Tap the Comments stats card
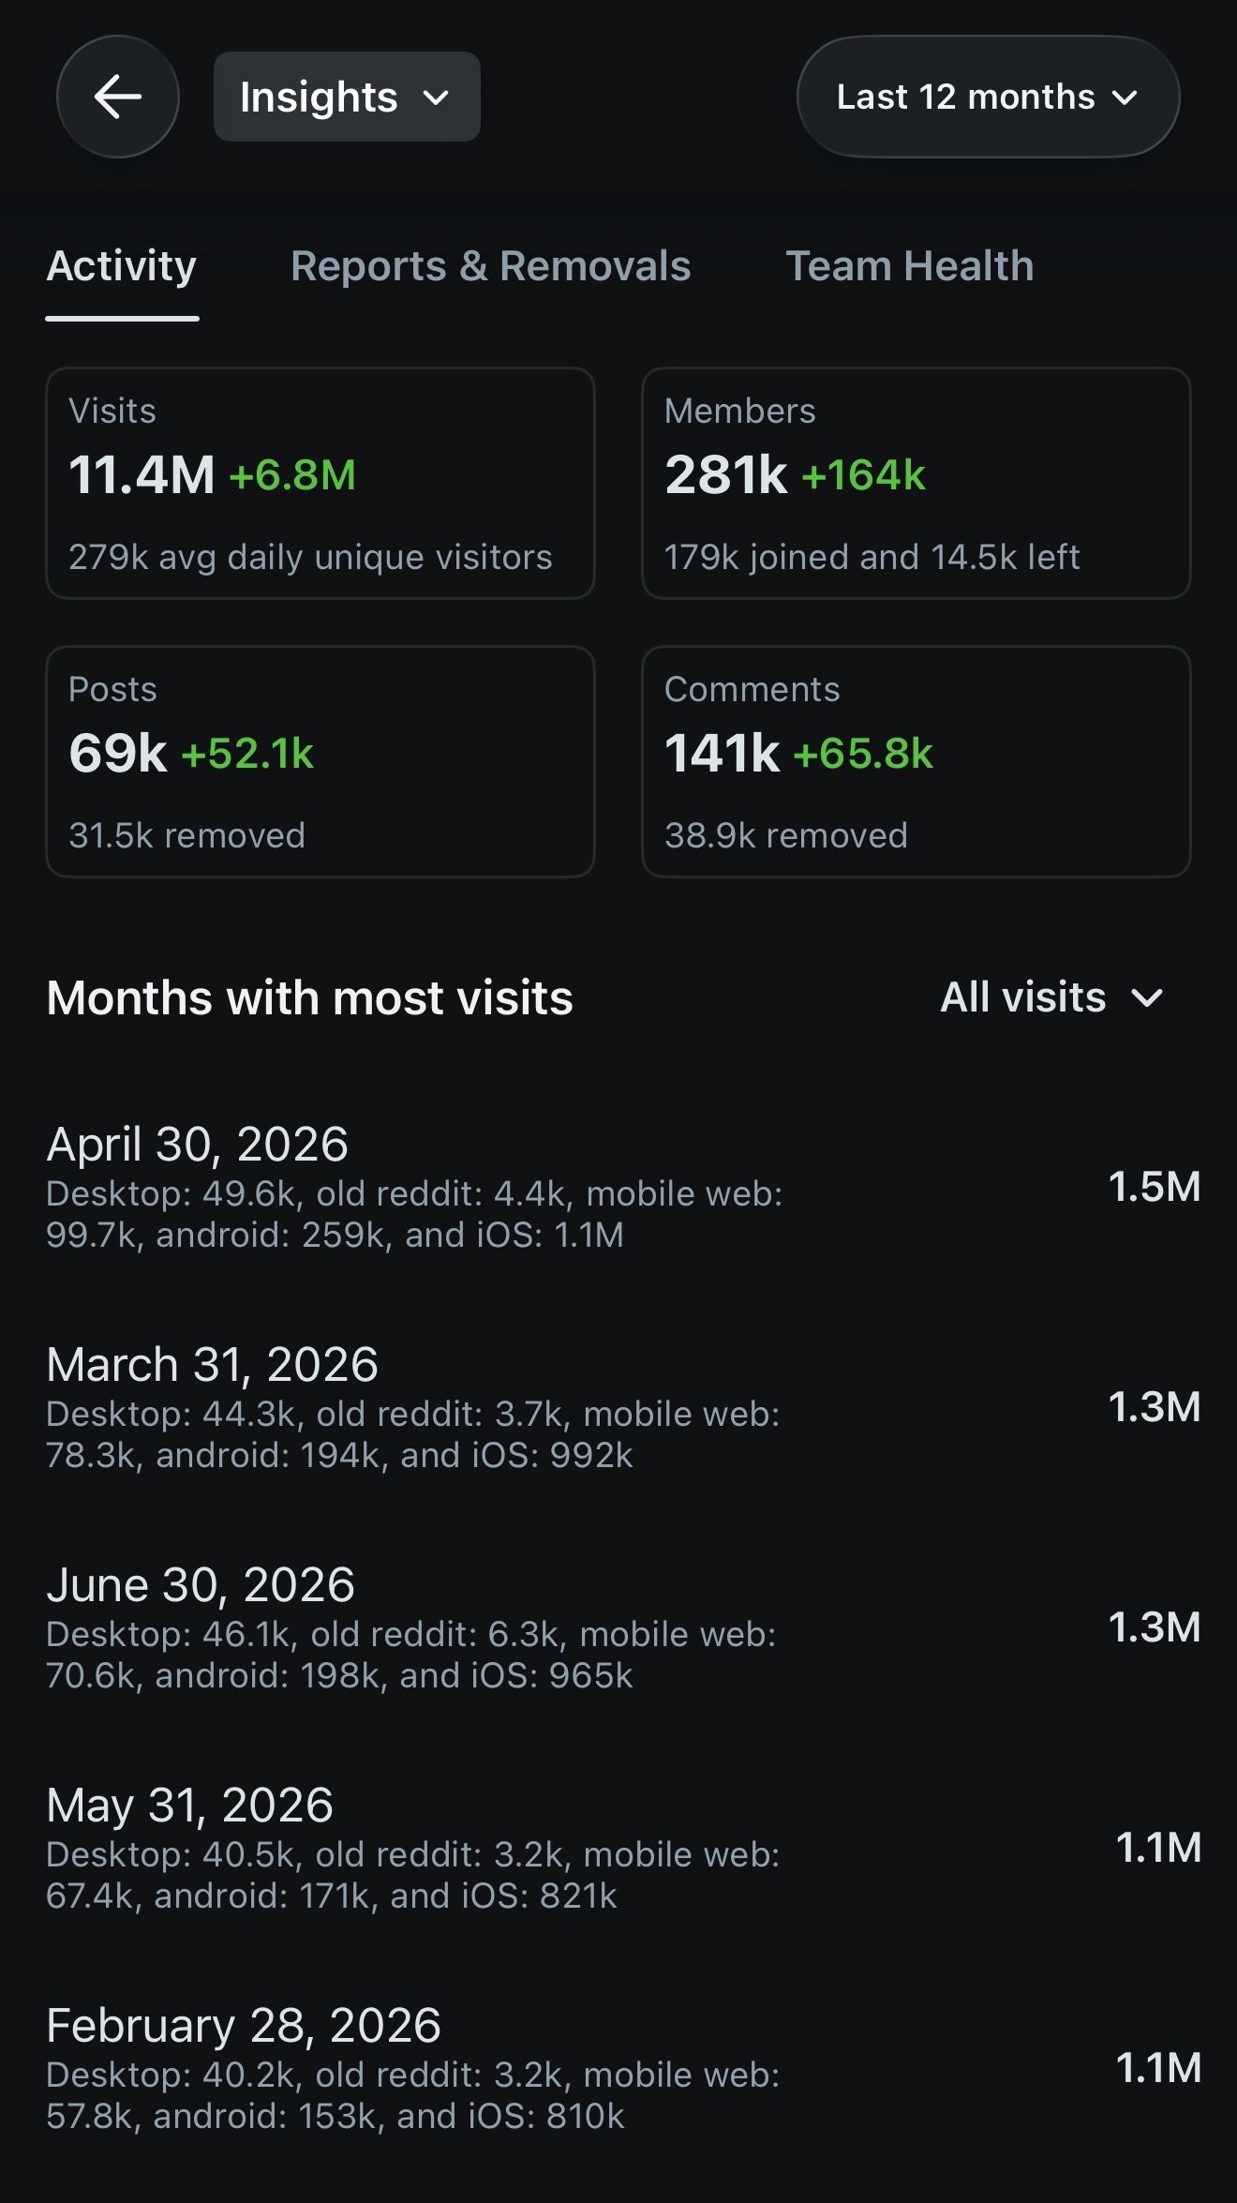This screenshot has height=2203, width=1237. point(917,761)
